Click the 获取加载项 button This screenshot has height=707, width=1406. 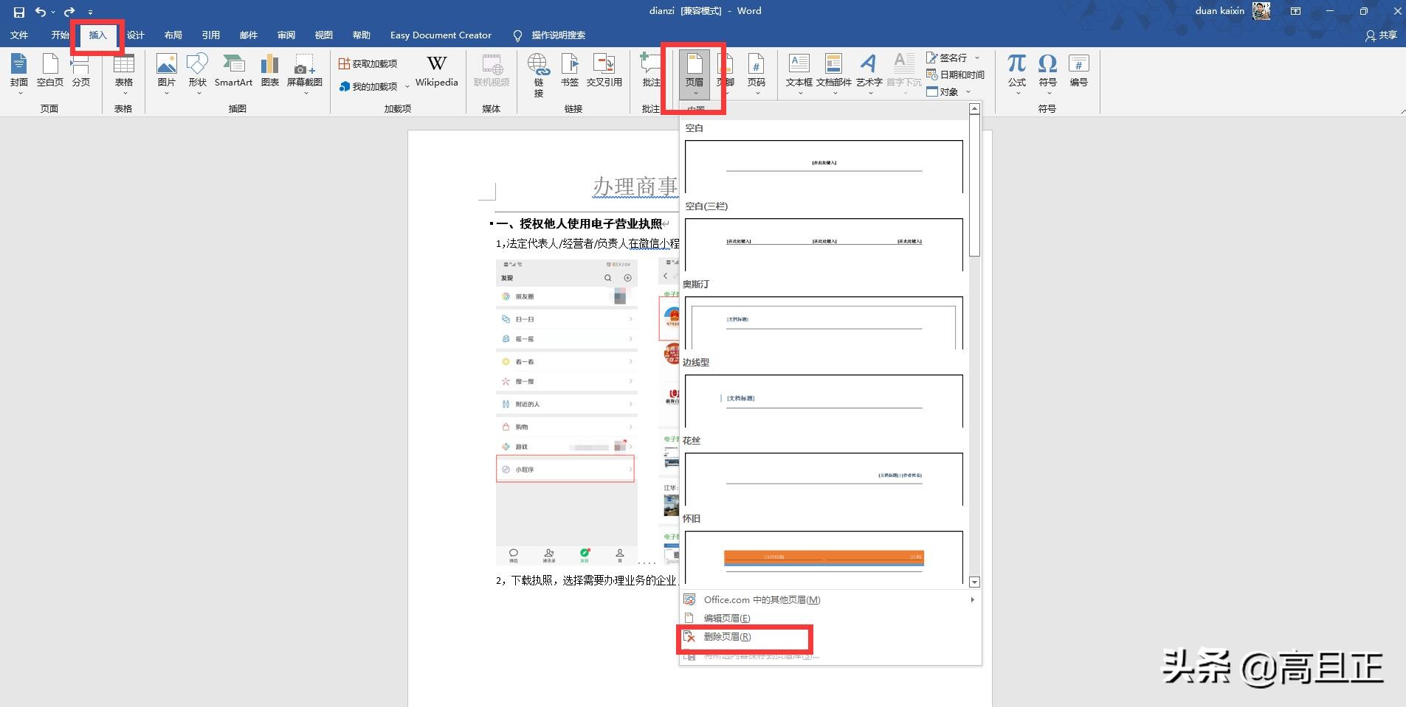[368, 64]
